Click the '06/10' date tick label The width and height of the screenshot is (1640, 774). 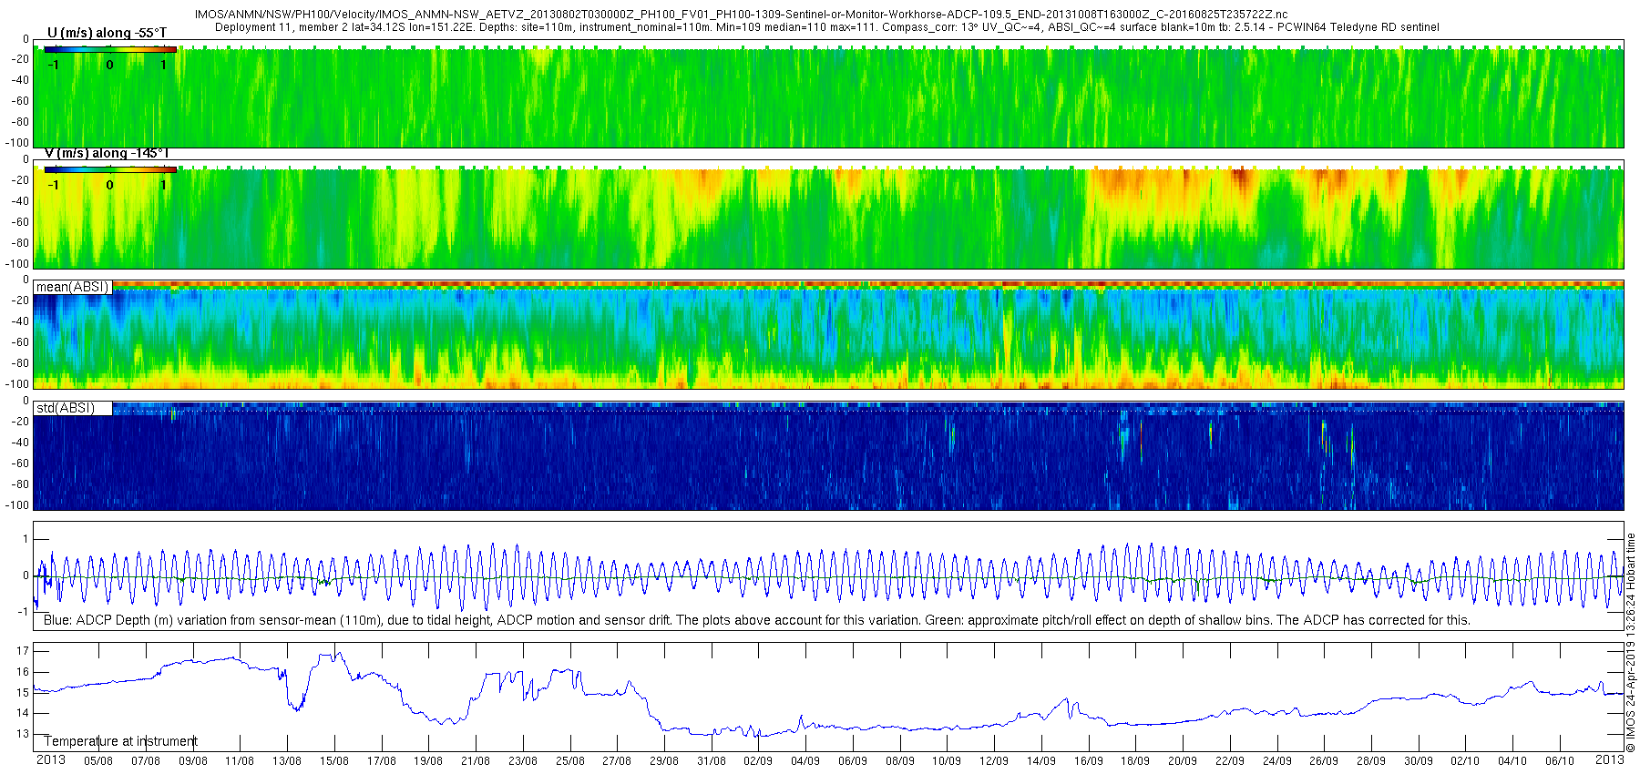click(1560, 761)
